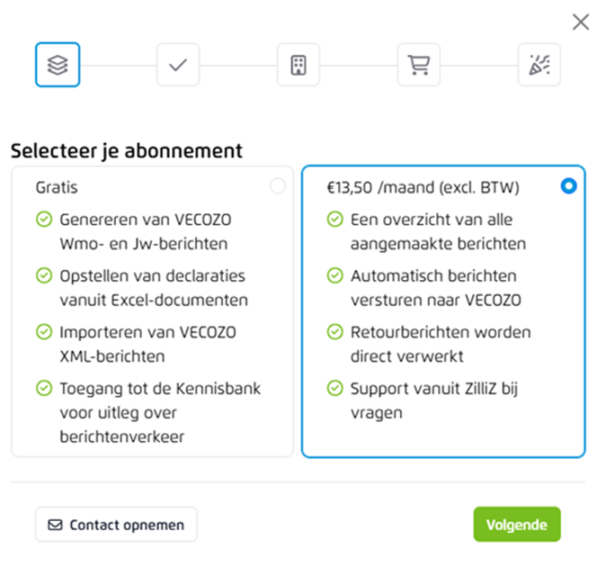The width and height of the screenshot is (597, 585).
Task: Select the €13,50 /maand radio button
Action: 568,186
